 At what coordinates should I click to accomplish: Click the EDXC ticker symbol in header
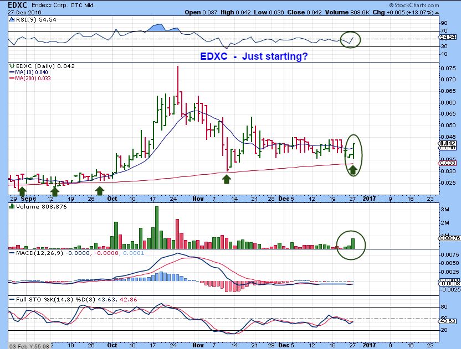pyautogui.click(x=17, y=5)
